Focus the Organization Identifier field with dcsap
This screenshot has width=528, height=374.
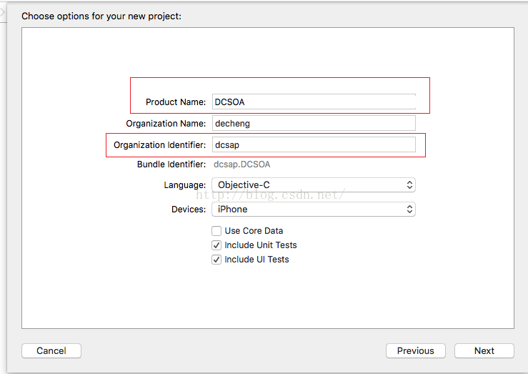click(x=314, y=145)
